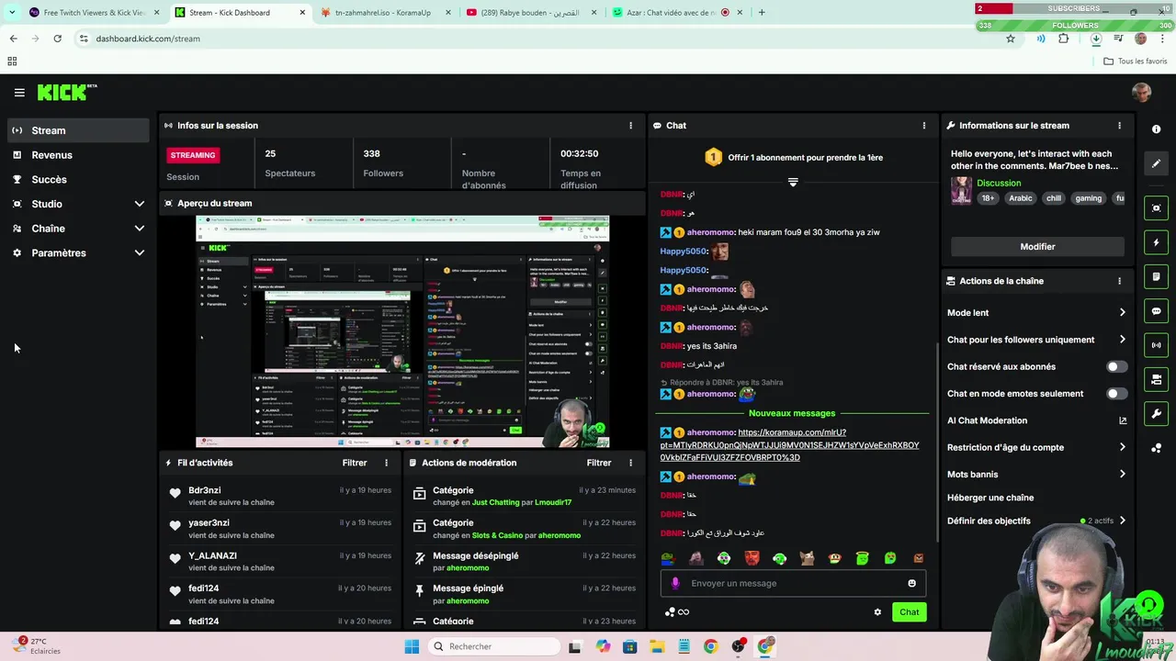The image size is (1176, 661).
Task: Go to Revenus in left sidebar
Action: [x=79, y=155]
